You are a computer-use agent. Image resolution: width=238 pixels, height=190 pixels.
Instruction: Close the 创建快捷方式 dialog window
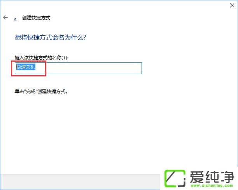[232, 5]
